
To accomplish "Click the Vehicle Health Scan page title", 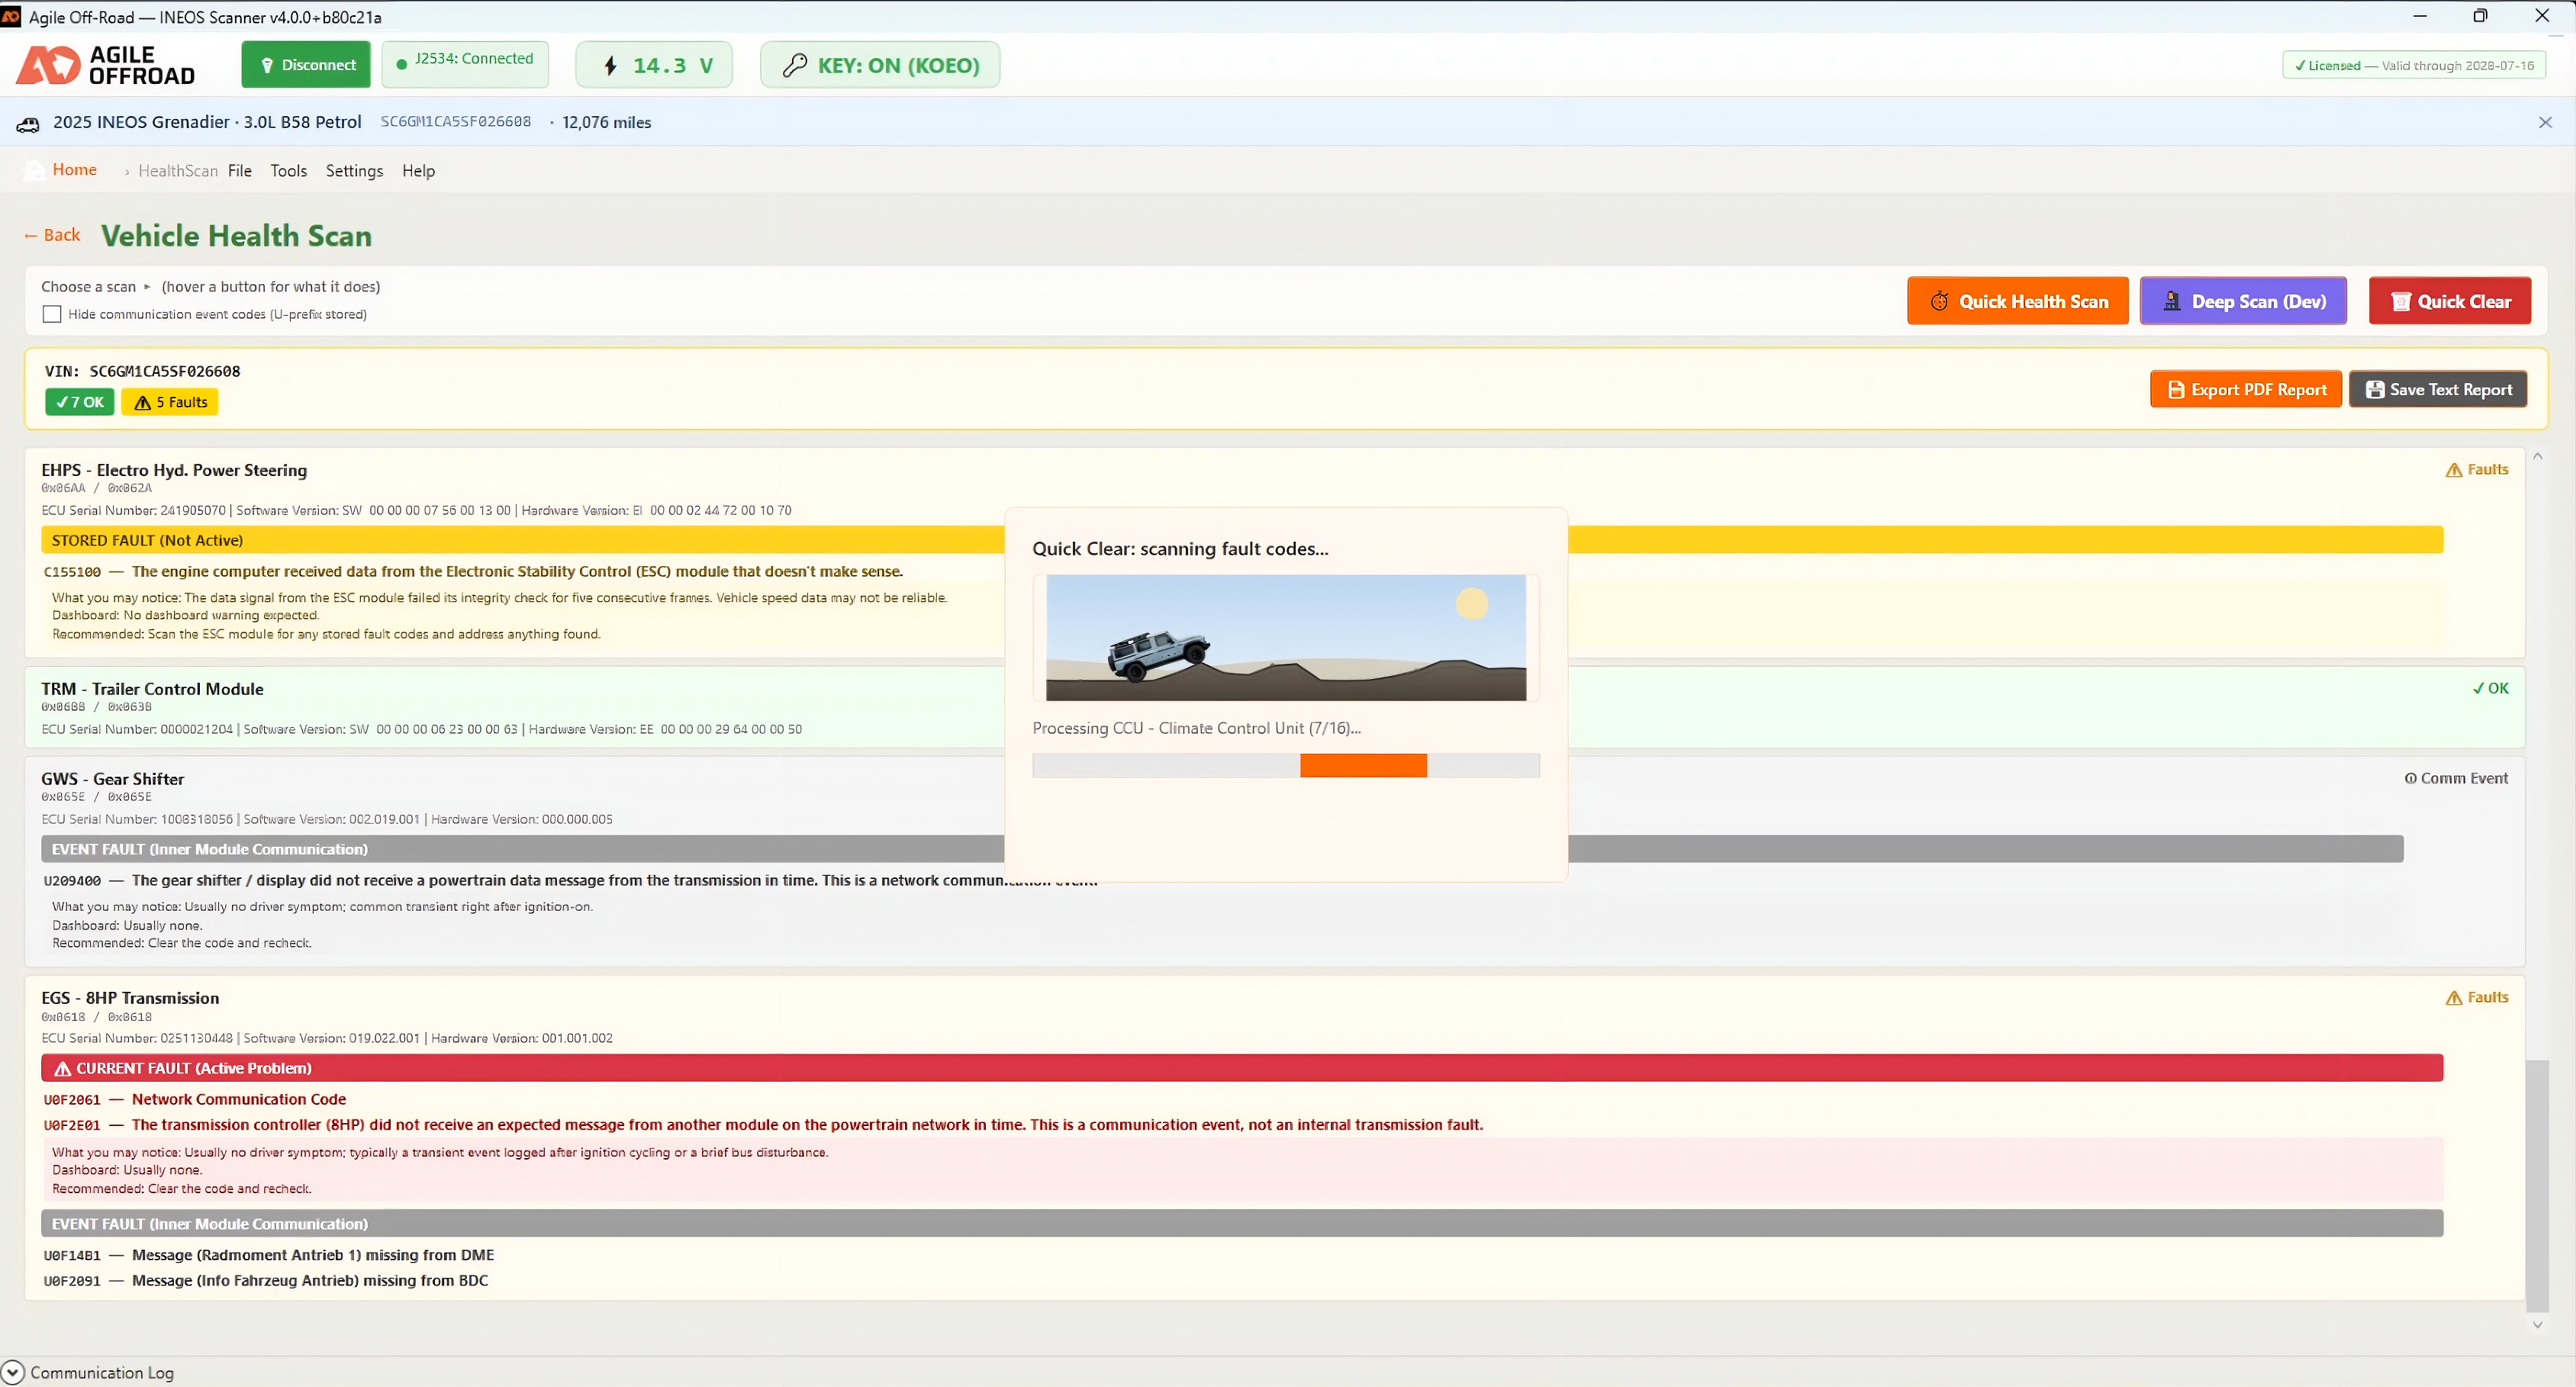I will point(237,236).
